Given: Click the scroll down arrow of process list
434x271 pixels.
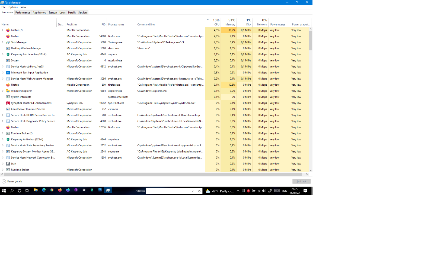Looking at the screenshot, I should [311, 170].
